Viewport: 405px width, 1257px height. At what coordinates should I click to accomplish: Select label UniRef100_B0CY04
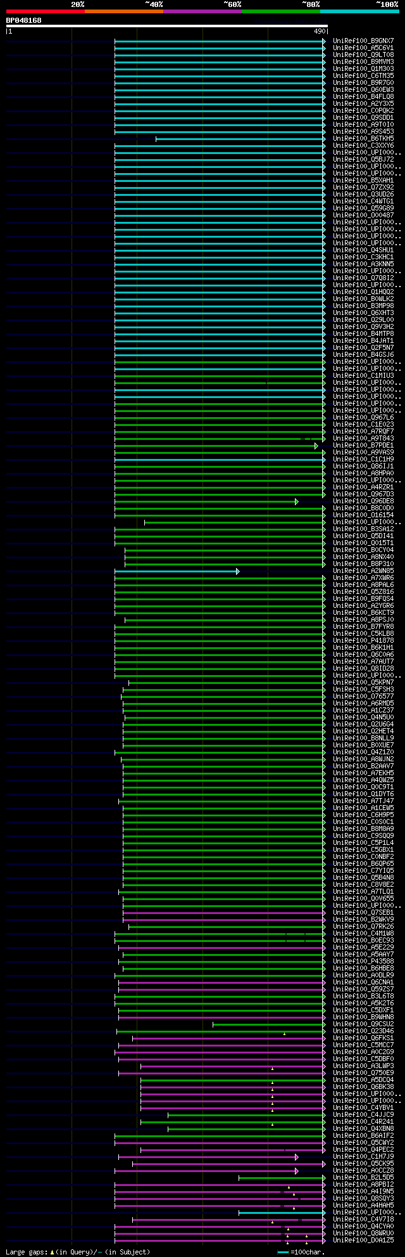363,550
